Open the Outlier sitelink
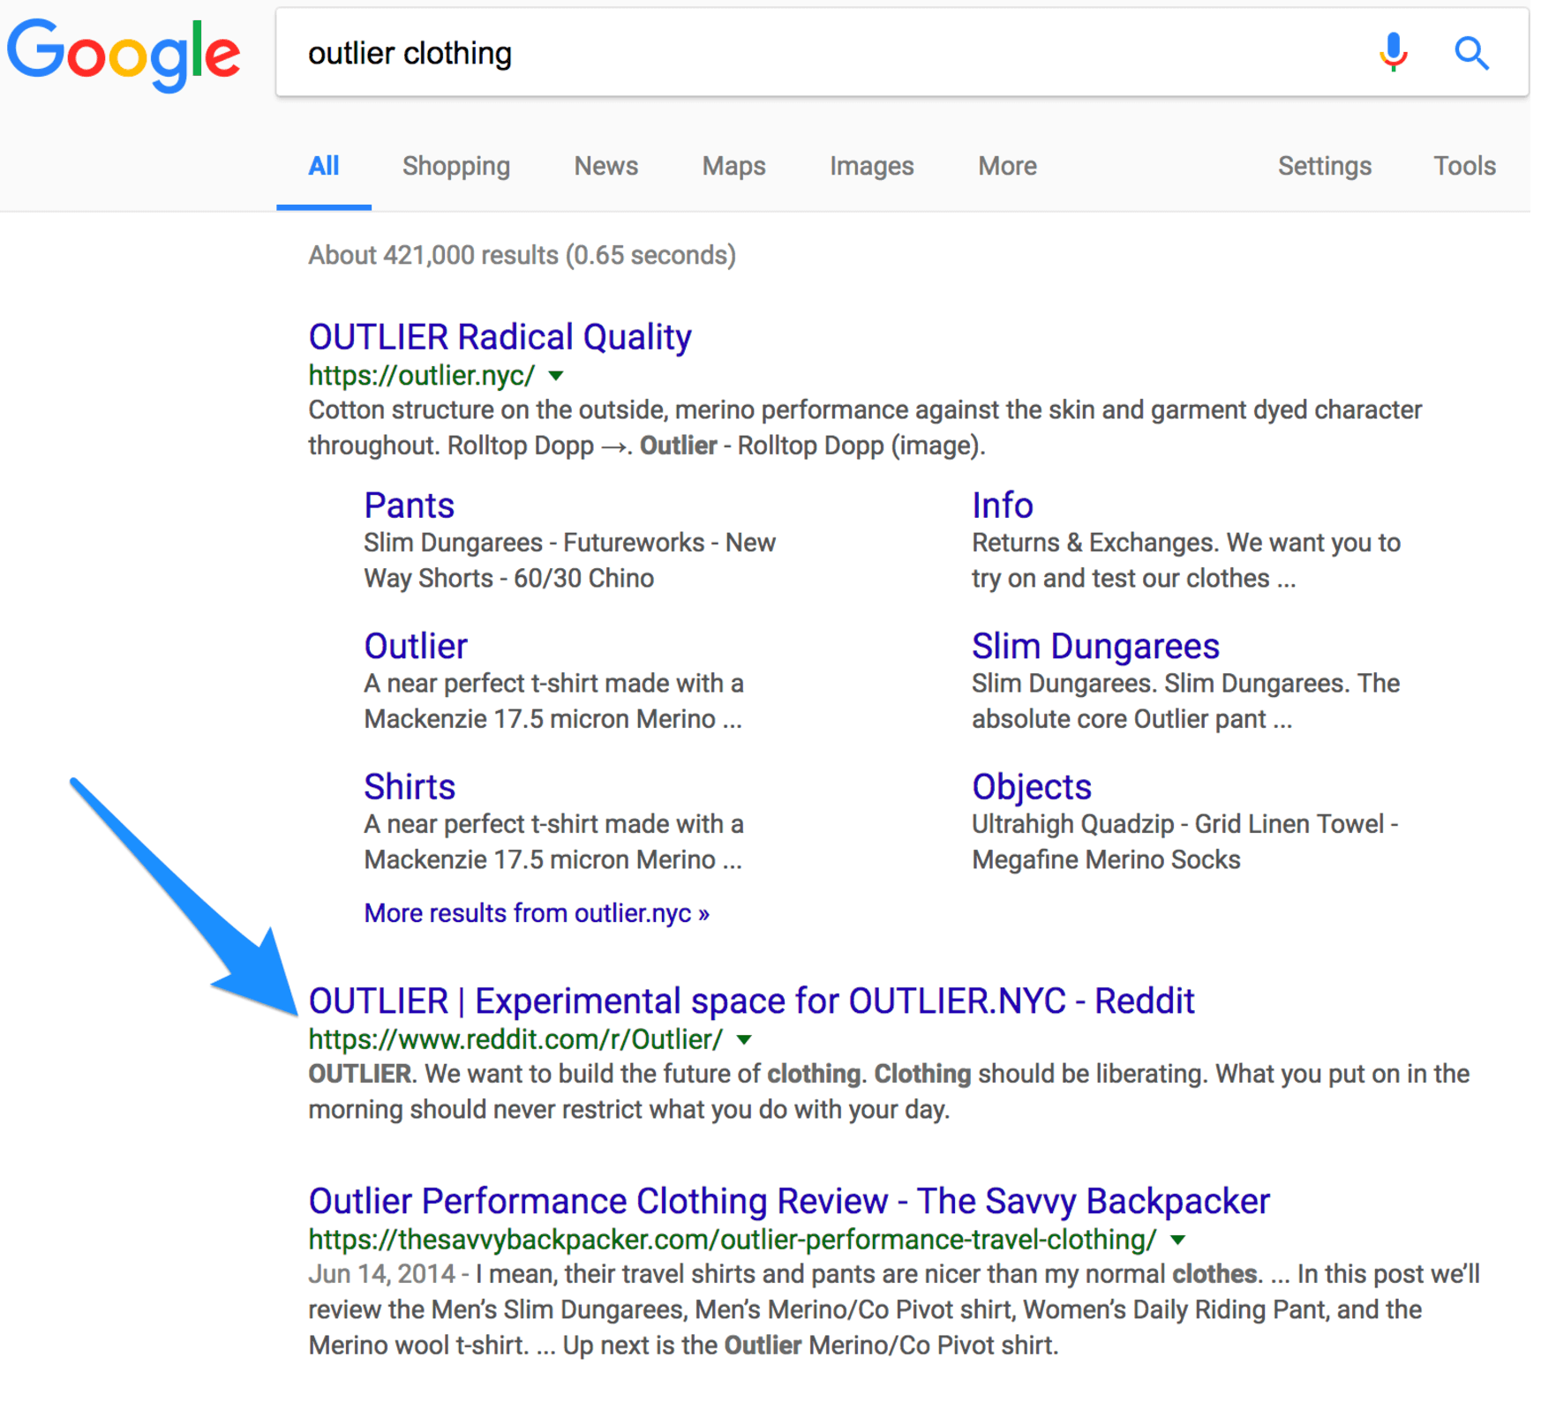The image size is (1541, 1417). (416, 647)
